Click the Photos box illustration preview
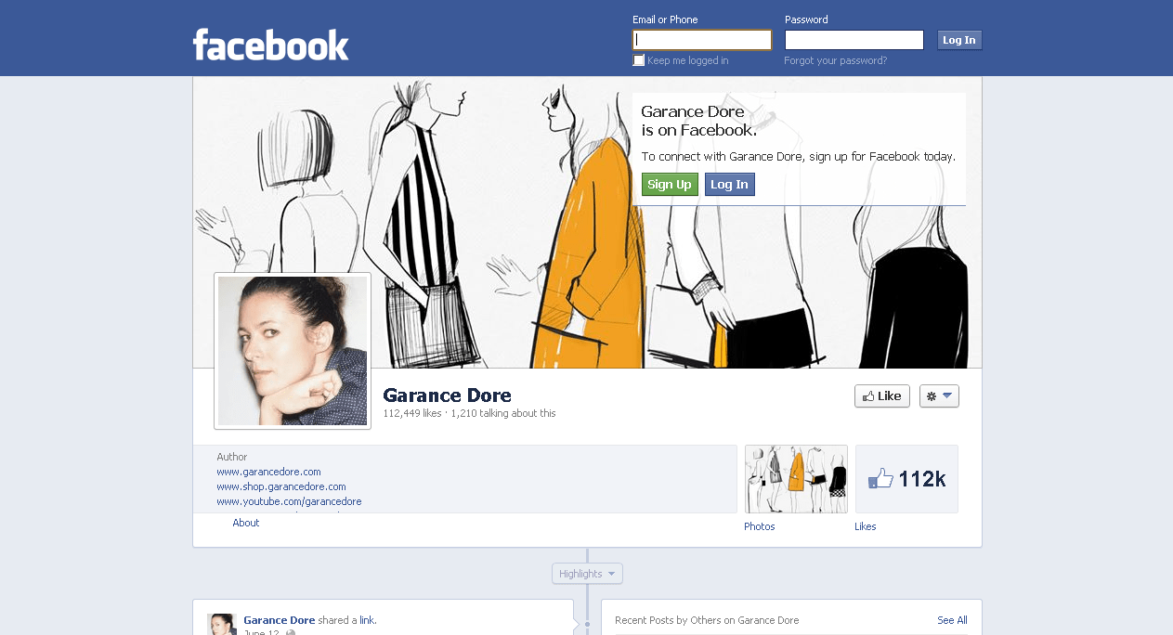 [795, 478]
